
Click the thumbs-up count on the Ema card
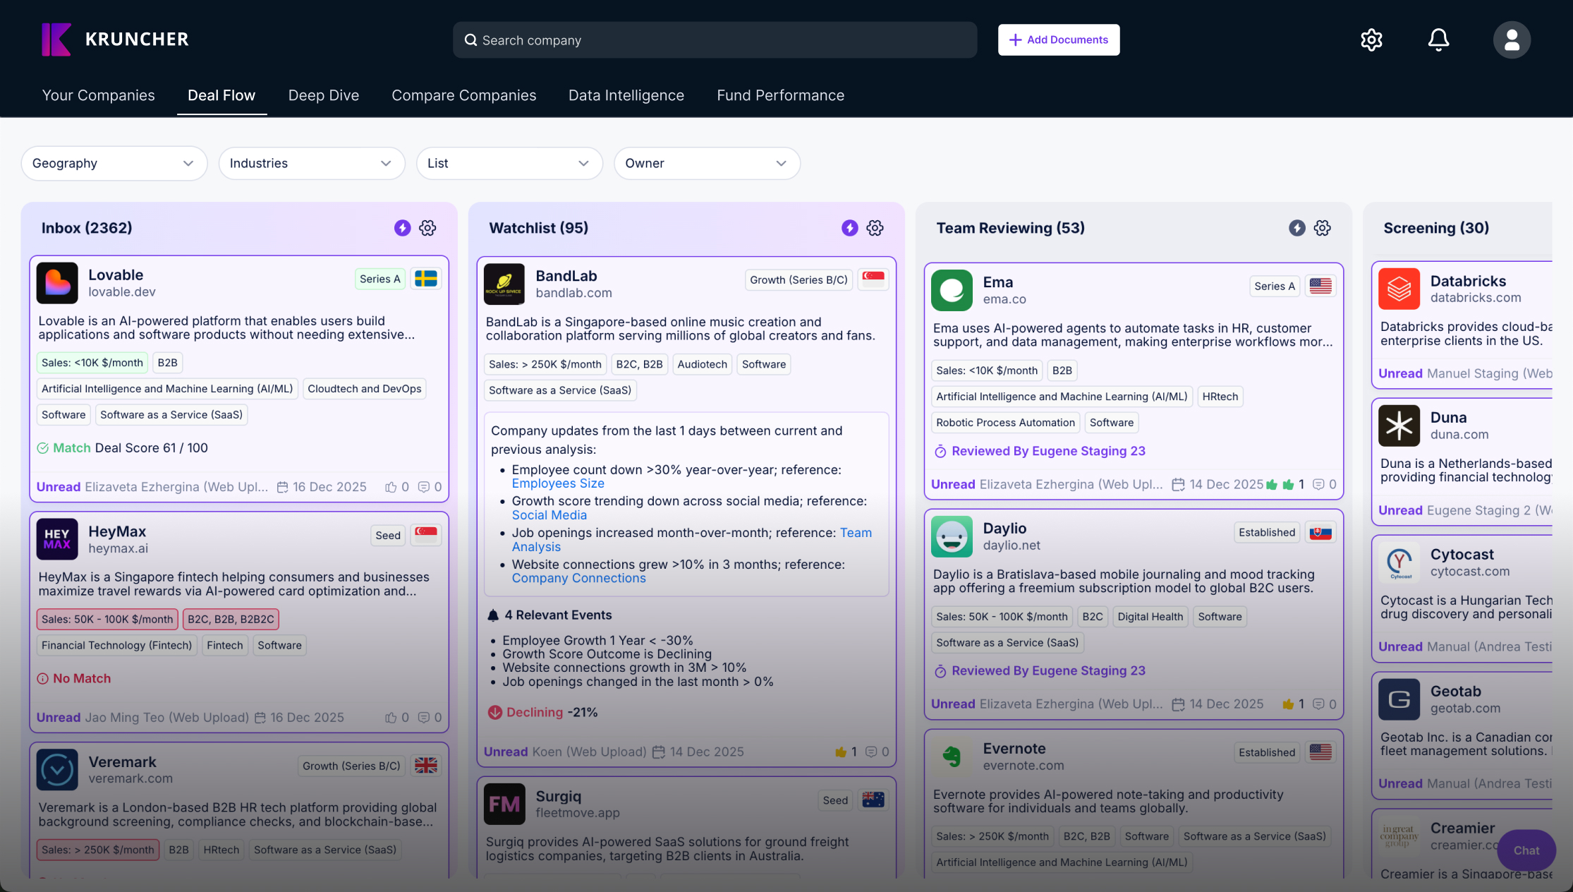pos(1301,484)
